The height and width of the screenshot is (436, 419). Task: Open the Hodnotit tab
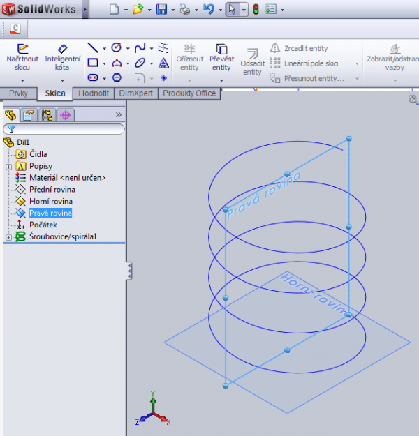click(x=93, y=93)
